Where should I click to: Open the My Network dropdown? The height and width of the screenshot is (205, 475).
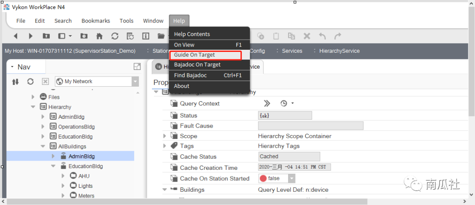[x=135, y=81]
